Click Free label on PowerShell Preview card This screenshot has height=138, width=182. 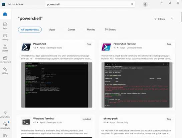tap(169, 44)
